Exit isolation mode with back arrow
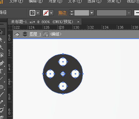Screen dimensions: 139x119 pyautogui.click(x=17, y=34)
